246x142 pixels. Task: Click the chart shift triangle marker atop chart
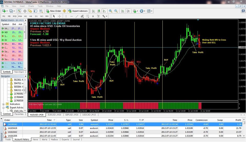pos(198,20)
